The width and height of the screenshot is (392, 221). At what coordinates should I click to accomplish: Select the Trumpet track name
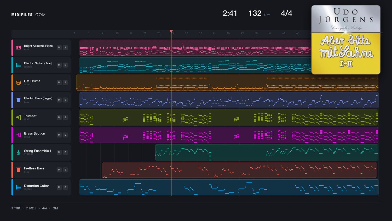click(30, 116)
